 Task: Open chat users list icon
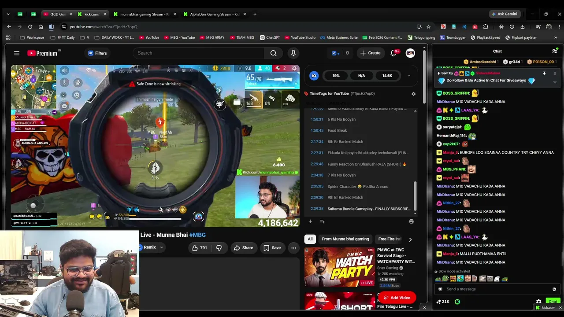point(554,51)
